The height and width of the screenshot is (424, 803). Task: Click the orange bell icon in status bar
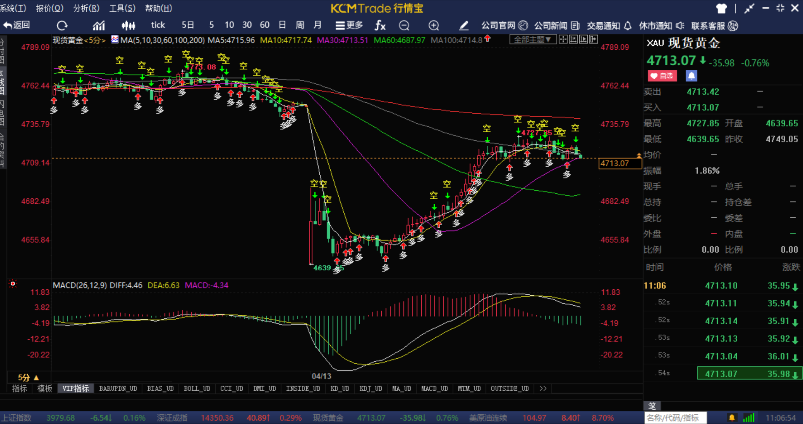point(732,418)
